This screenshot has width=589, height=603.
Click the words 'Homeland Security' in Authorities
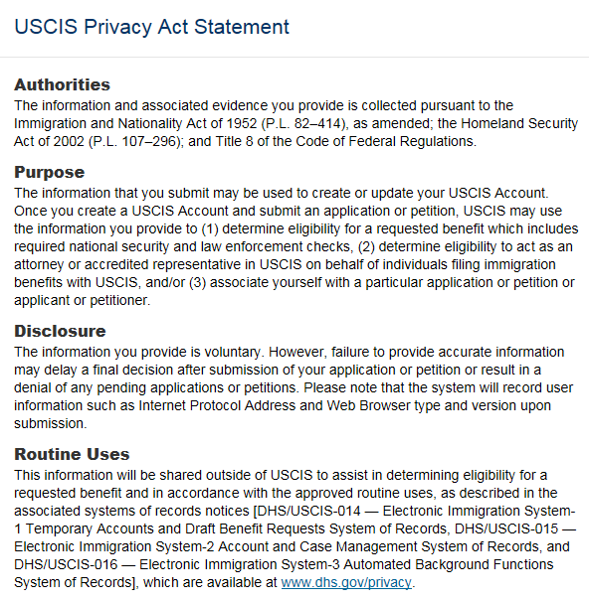coord(519,123)
